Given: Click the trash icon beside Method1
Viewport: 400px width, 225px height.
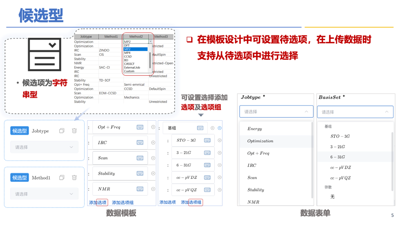Looking at the screenshot, I should (x=74, y=178).
